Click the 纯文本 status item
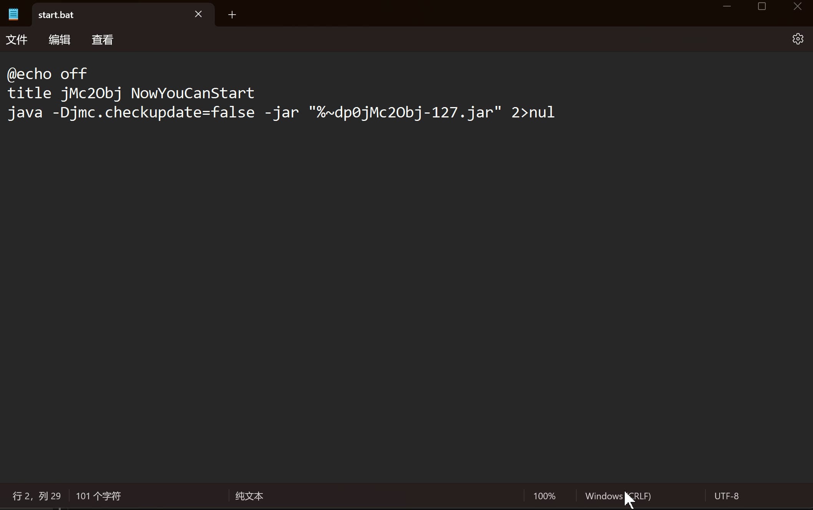Viewport: 813px width, 510px height. point(249,496)
